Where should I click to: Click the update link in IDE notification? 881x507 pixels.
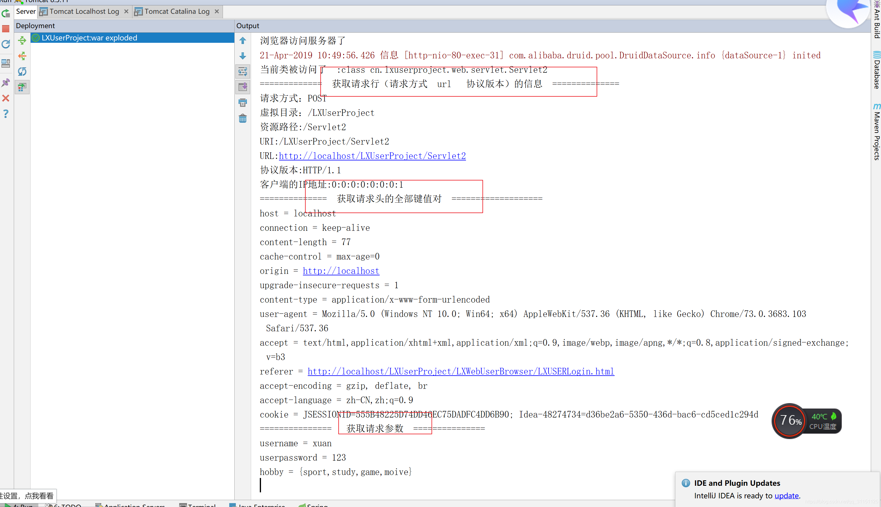(786, 496)
